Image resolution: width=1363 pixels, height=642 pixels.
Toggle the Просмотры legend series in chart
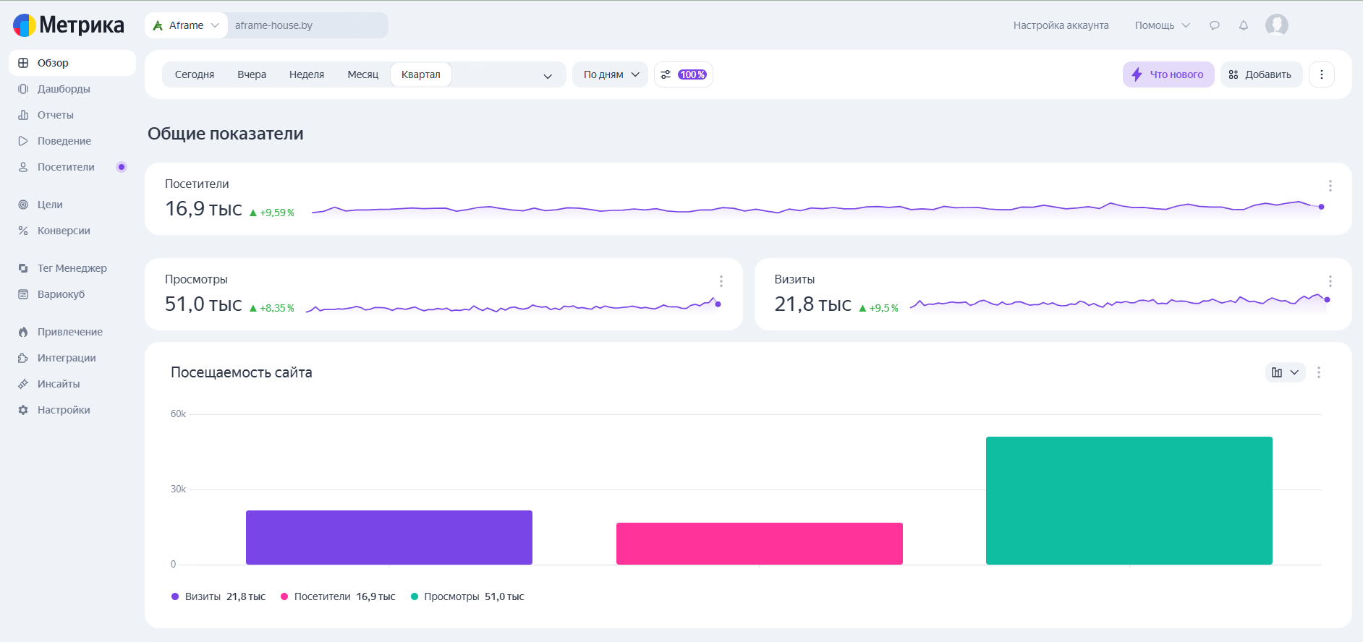[x=467, y=596]
